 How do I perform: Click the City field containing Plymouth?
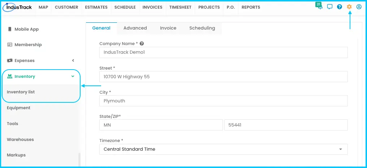(224, 101)
